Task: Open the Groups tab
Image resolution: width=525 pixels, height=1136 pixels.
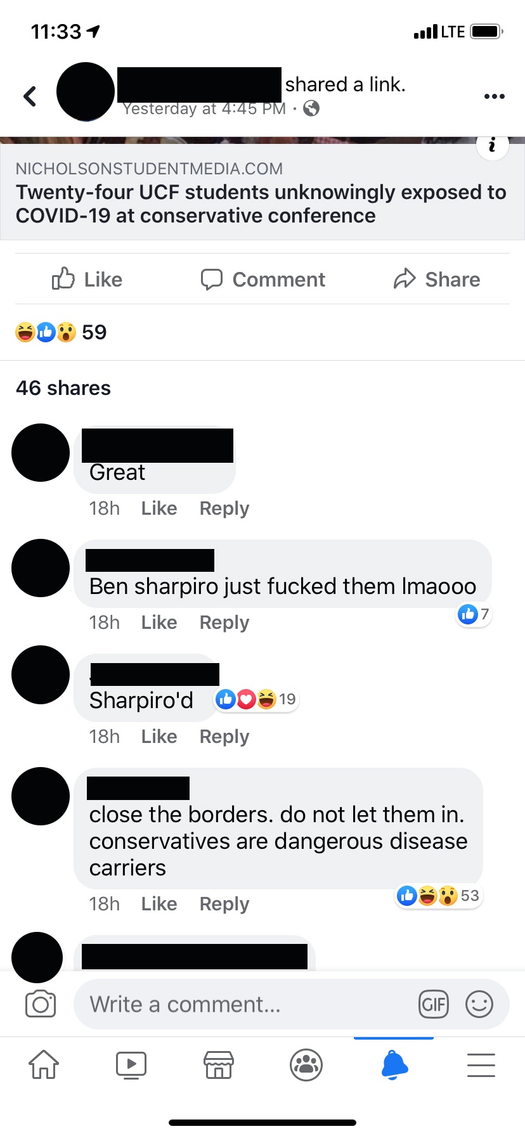Action: click(x=306, y=1064)
